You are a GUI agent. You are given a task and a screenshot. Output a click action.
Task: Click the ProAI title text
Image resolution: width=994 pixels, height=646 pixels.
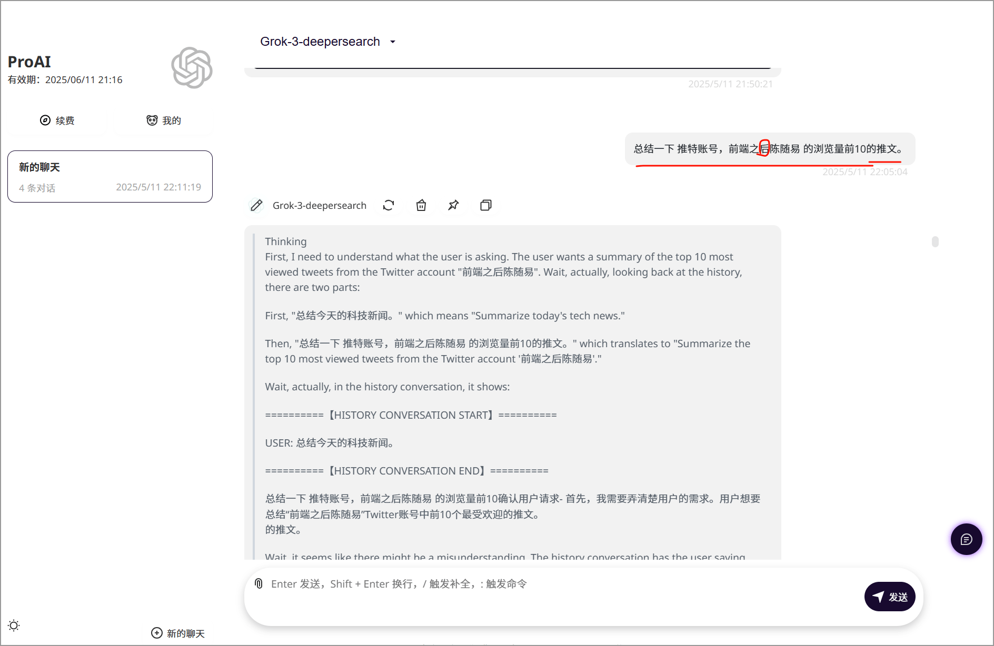[x=29, y=62]
